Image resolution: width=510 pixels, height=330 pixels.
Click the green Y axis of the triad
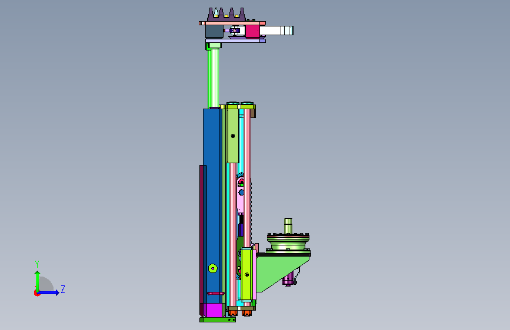[x=38, y=281]
